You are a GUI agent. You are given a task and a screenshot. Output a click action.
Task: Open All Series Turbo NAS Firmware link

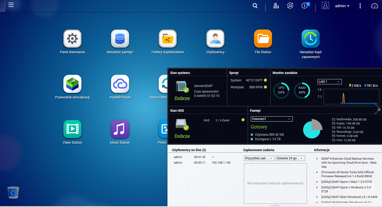pos(347,174)
